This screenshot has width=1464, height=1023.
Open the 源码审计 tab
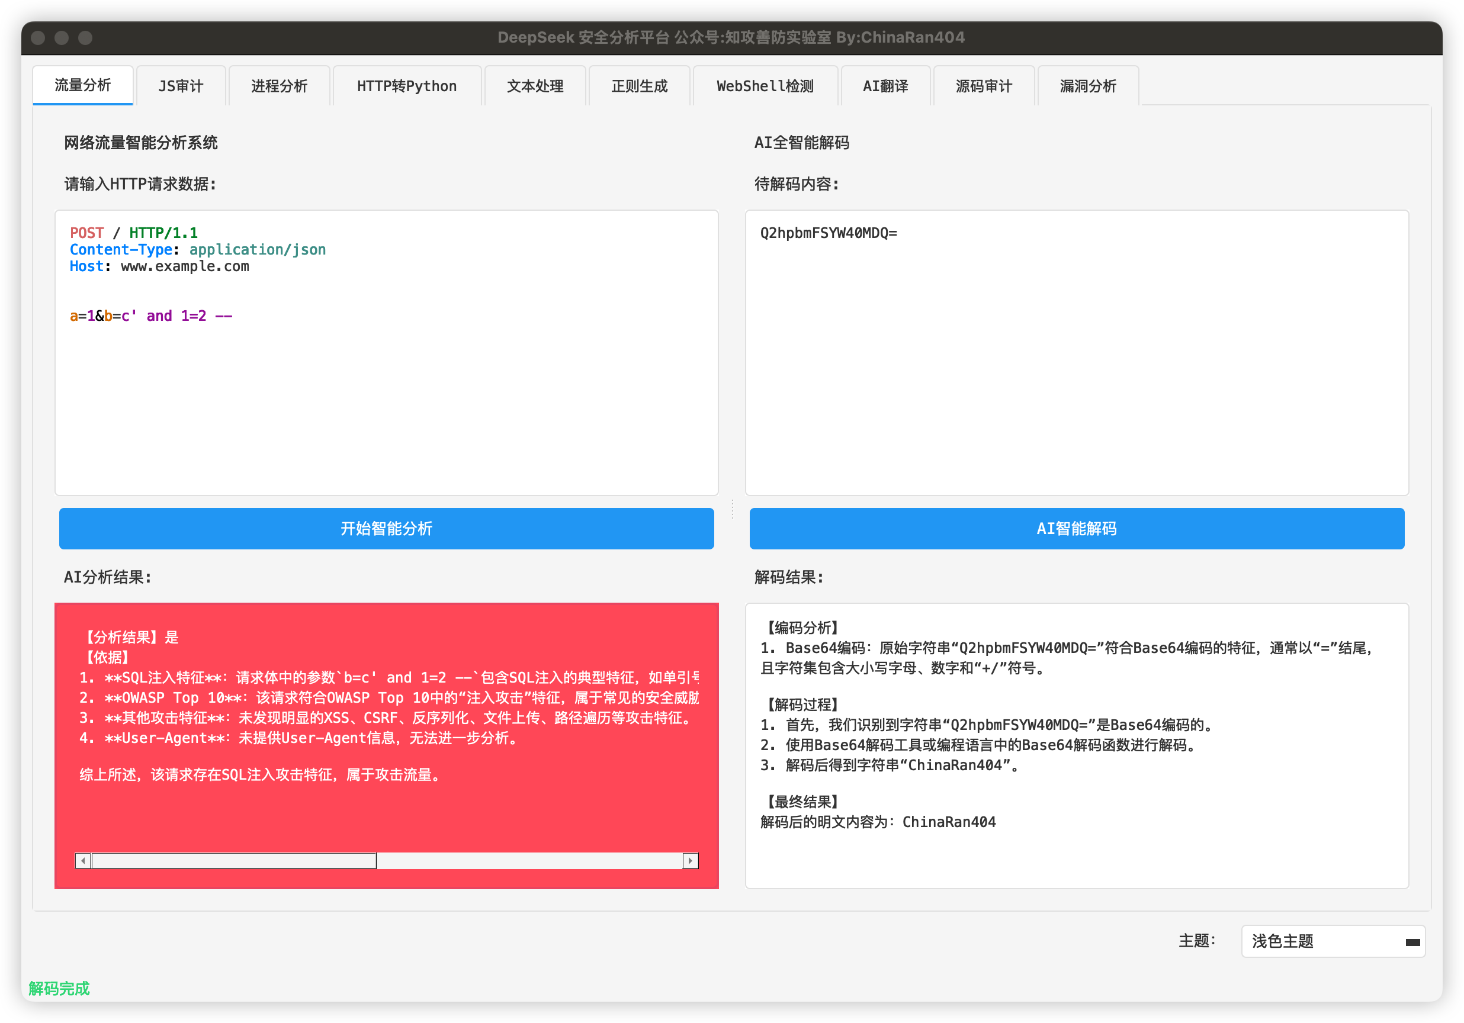pyautogui.click(x=983, y=86)
